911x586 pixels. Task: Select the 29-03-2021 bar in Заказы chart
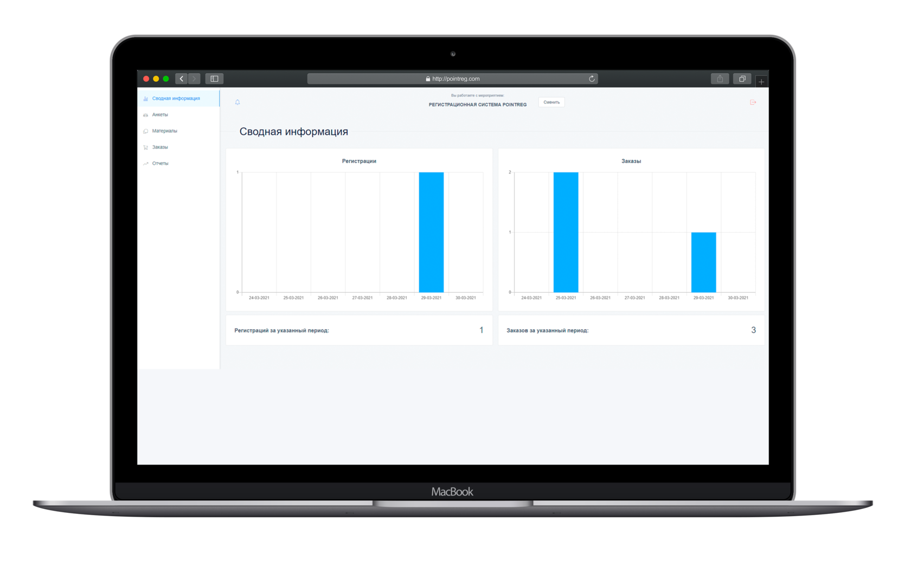[x=703, y=262]
